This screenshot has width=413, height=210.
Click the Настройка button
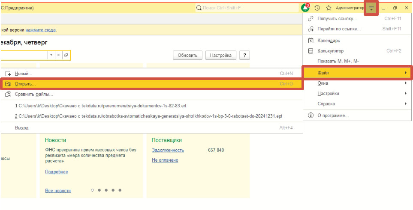click(x=221, y=55)
